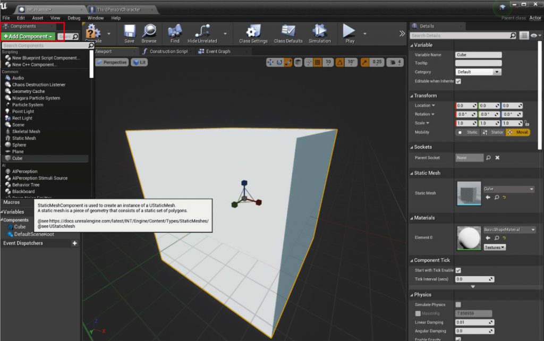Image resolution: width=544 pixels, height=341 pixels.
Task: Select Cube in the Variables Components list
Action: pos(20,227)
